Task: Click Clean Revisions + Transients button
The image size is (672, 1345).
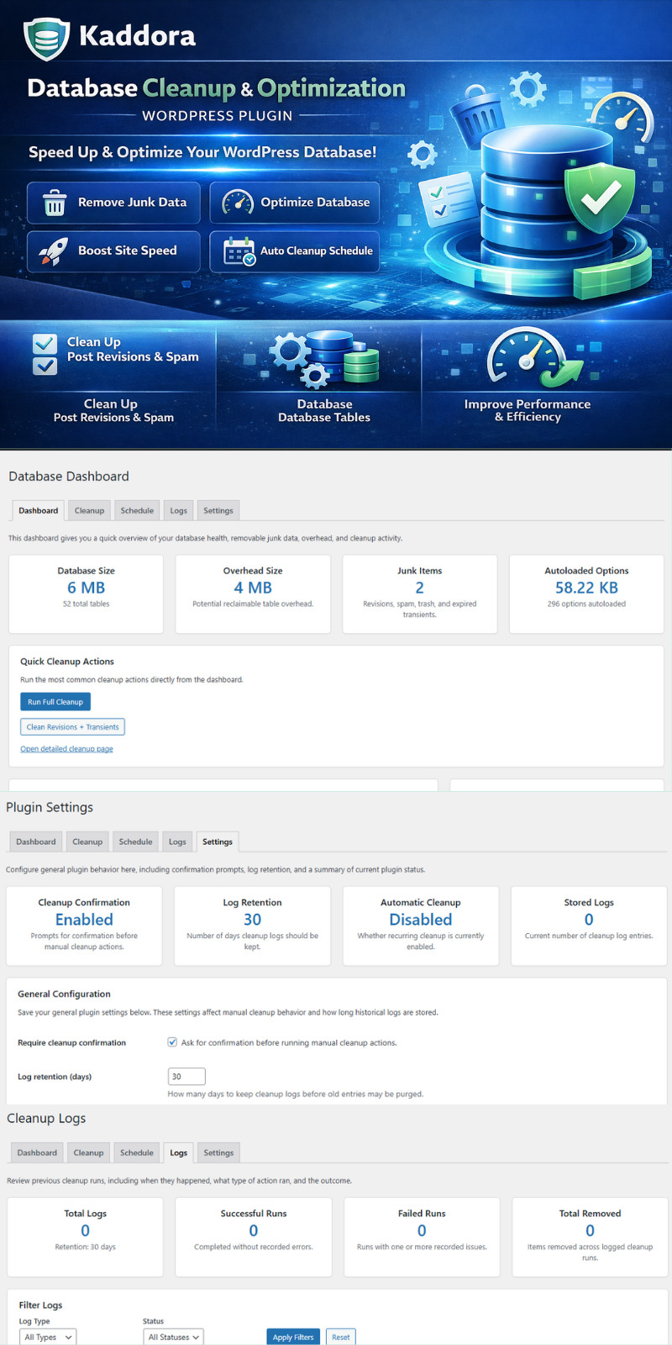Action: [72, 727]
